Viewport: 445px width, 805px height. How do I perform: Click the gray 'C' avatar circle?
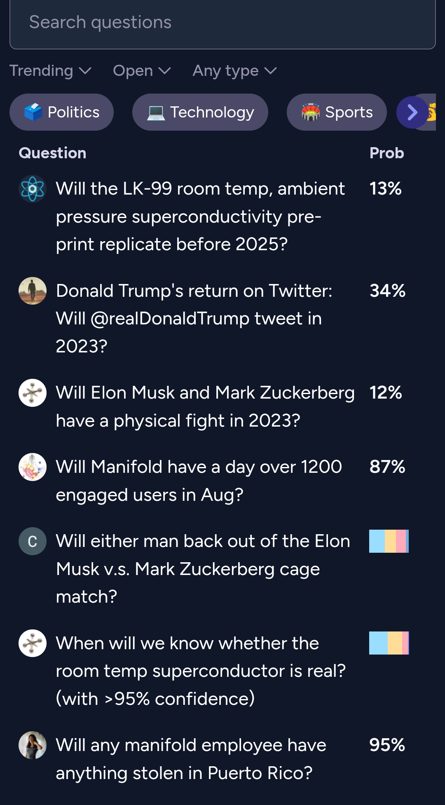click(x=33, y=541)
